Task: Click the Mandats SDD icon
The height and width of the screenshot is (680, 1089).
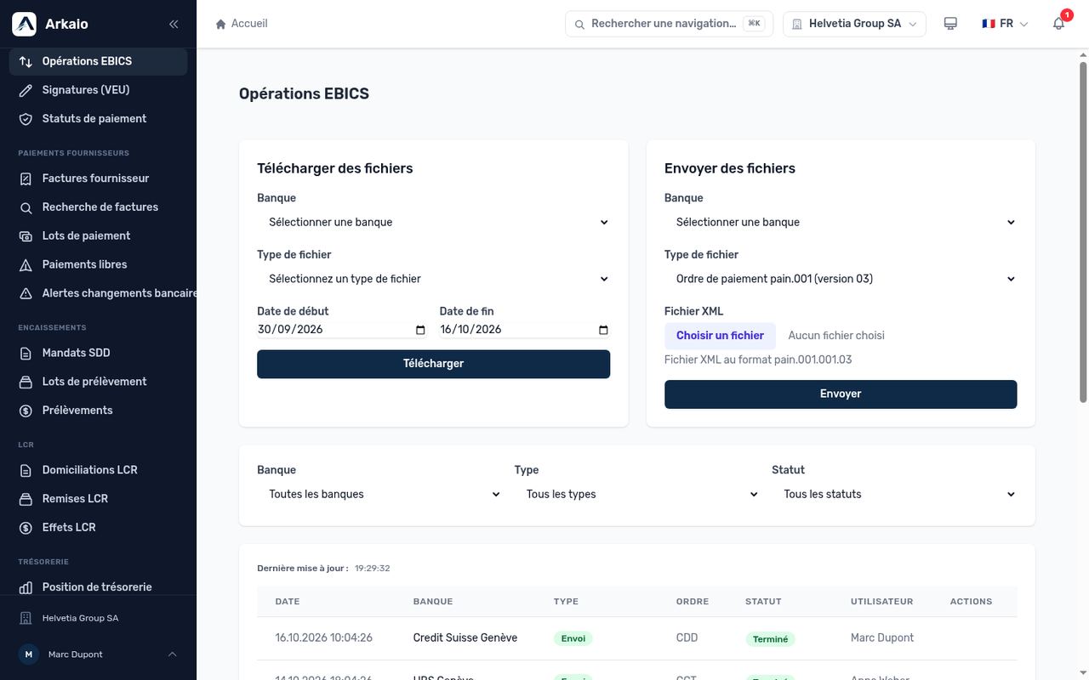Action: 26,354
